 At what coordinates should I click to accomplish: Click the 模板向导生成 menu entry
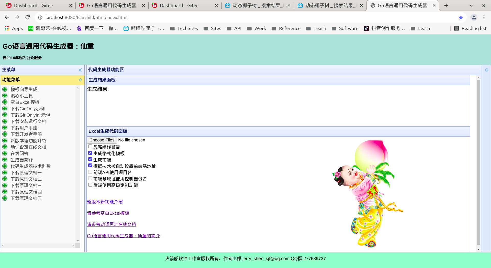click(x=24, y=89)
